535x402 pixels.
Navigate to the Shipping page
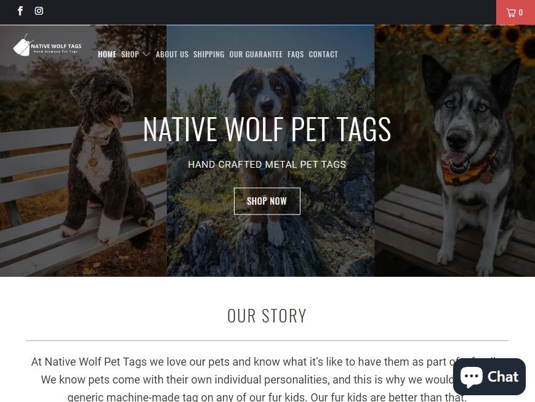(x=209, y=54)
